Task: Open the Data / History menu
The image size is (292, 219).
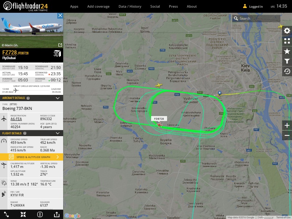Action: tap(130, 7)
